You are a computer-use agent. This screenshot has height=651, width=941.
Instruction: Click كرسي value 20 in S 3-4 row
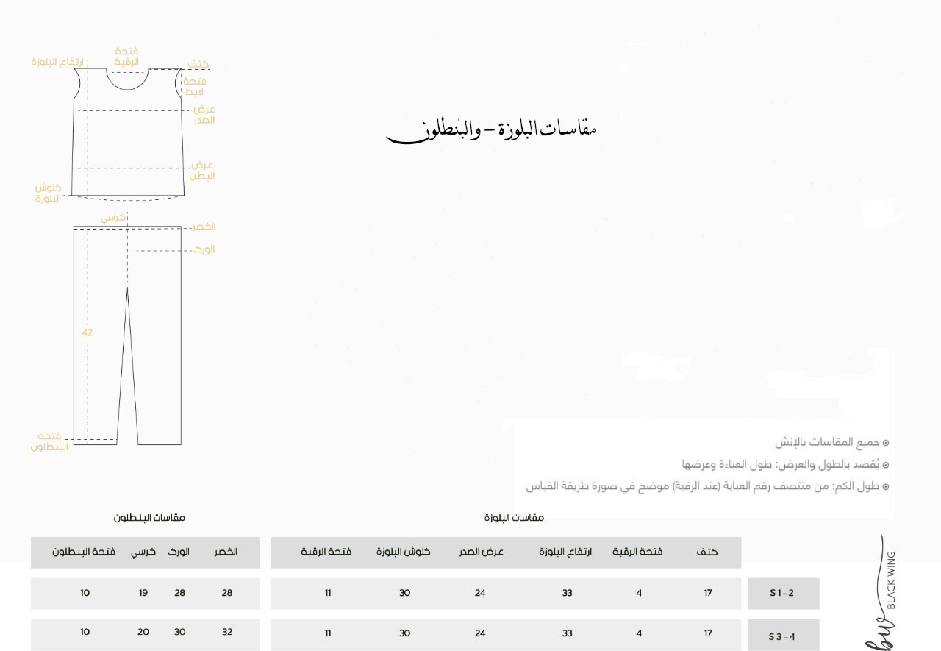[143, 633]
